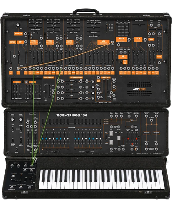Screen dimensions: 172x208
Task: Click the ADSR module label
Action: (x=121, y=39)
